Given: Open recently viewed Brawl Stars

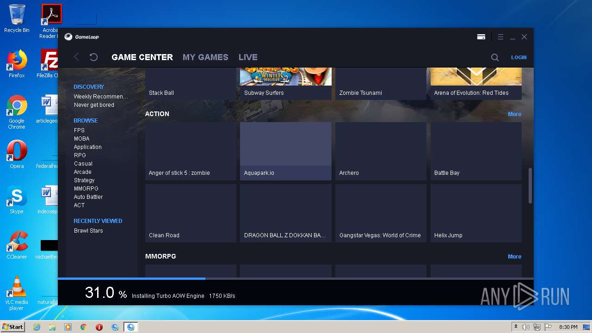Looking at the screenshot, I should click(x=88, y=231).
